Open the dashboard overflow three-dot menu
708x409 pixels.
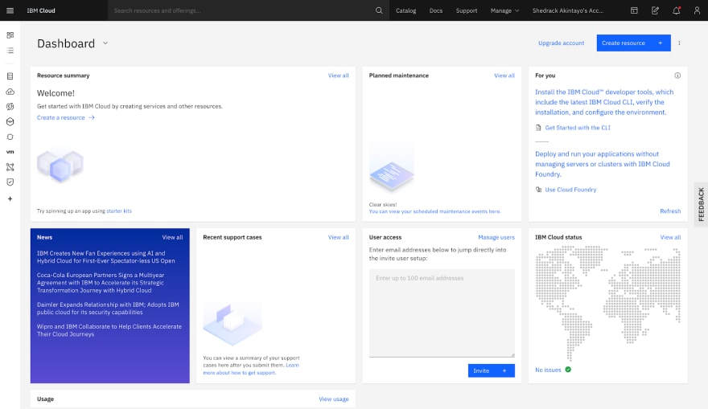(x=679, y=43)
